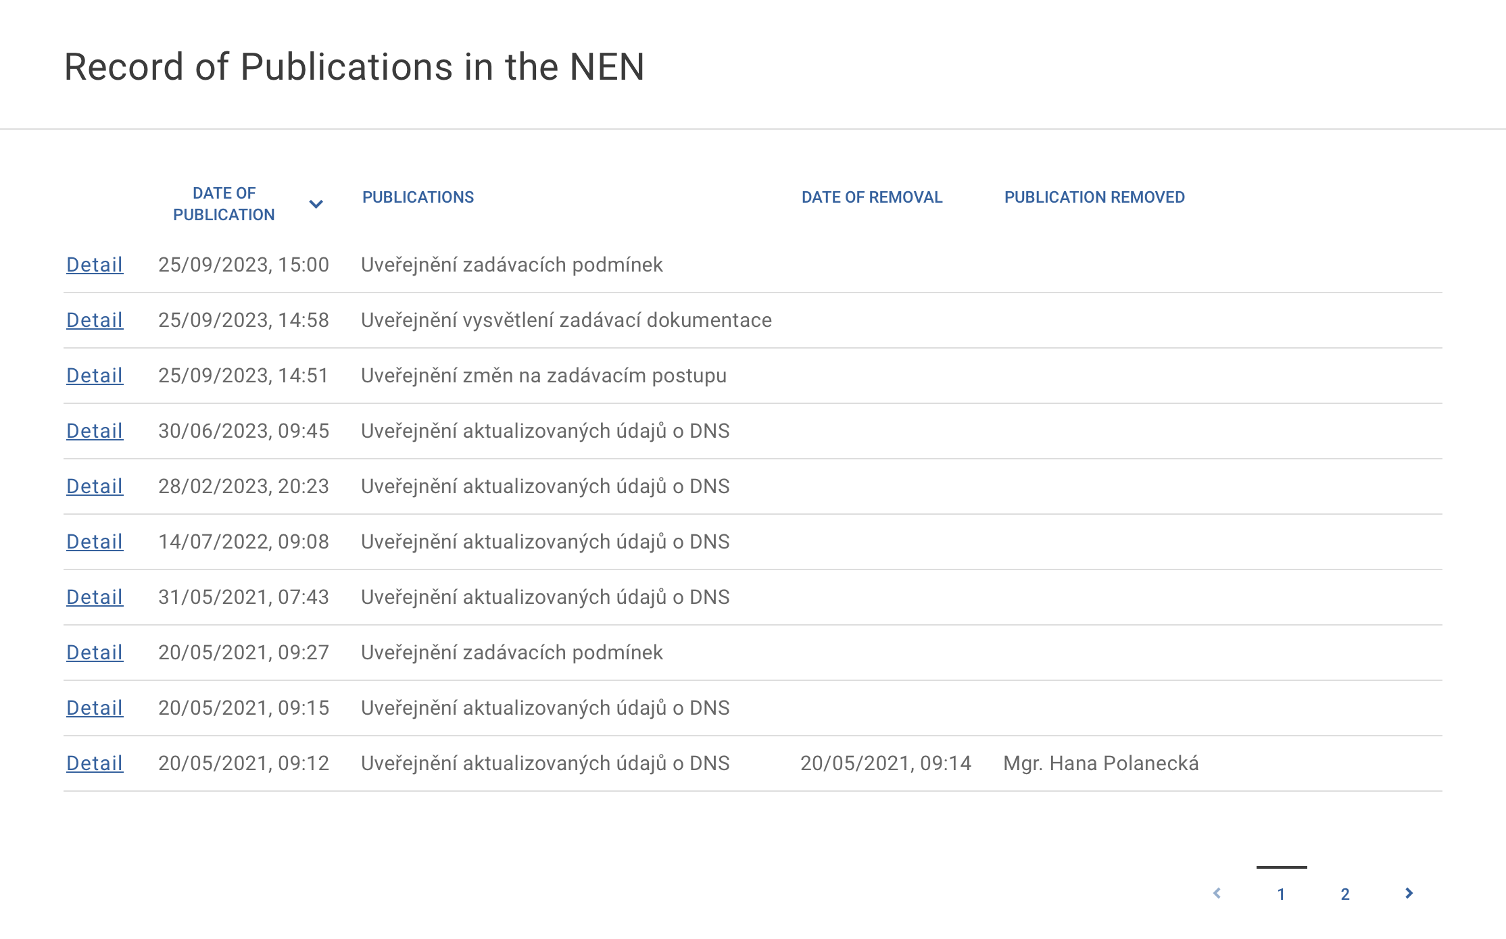Sort by the Date of Publication header
Image resolution: width=1506 pixels, height=939 pixels.
(x=224, y=204)
